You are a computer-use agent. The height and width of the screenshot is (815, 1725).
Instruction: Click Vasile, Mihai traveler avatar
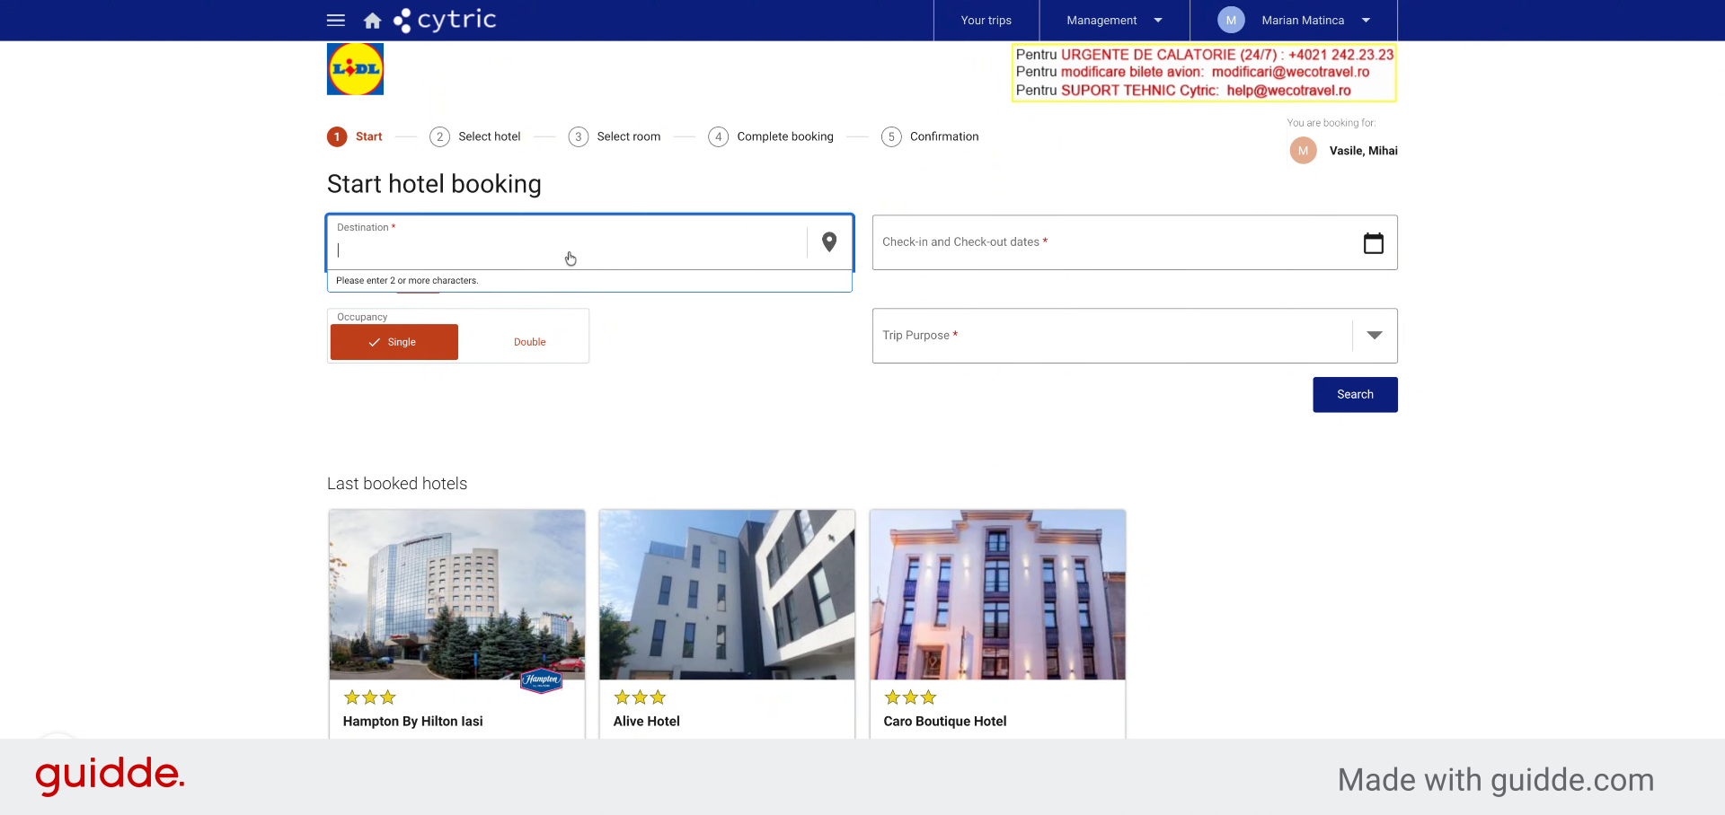point(1303,151)
